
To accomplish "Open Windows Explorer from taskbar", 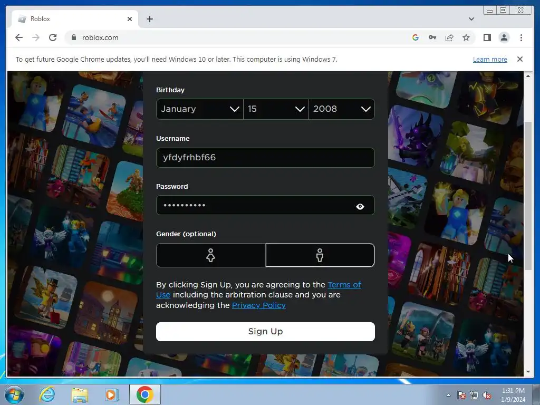I will 80,394.
